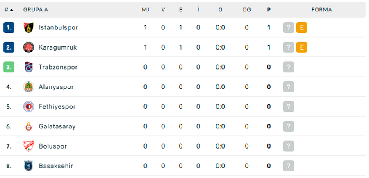
Task: Click the Karagumruk team crest
Action: point(28,47)
